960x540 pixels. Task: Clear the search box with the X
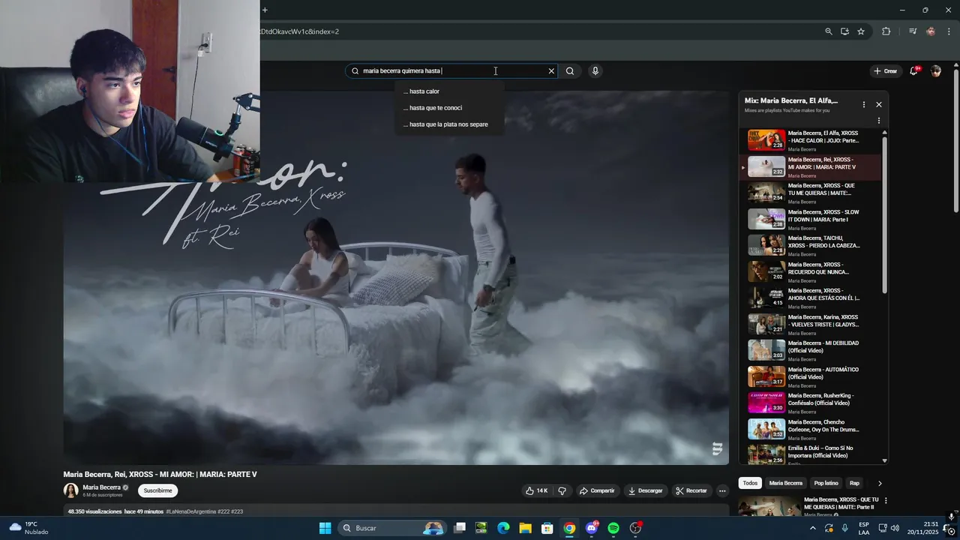[551, 71]
